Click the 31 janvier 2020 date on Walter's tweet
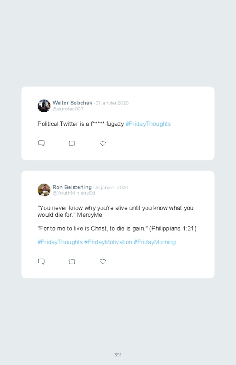Image resolution: width=236 pixels, height=365 pixels. pos(112,103)
